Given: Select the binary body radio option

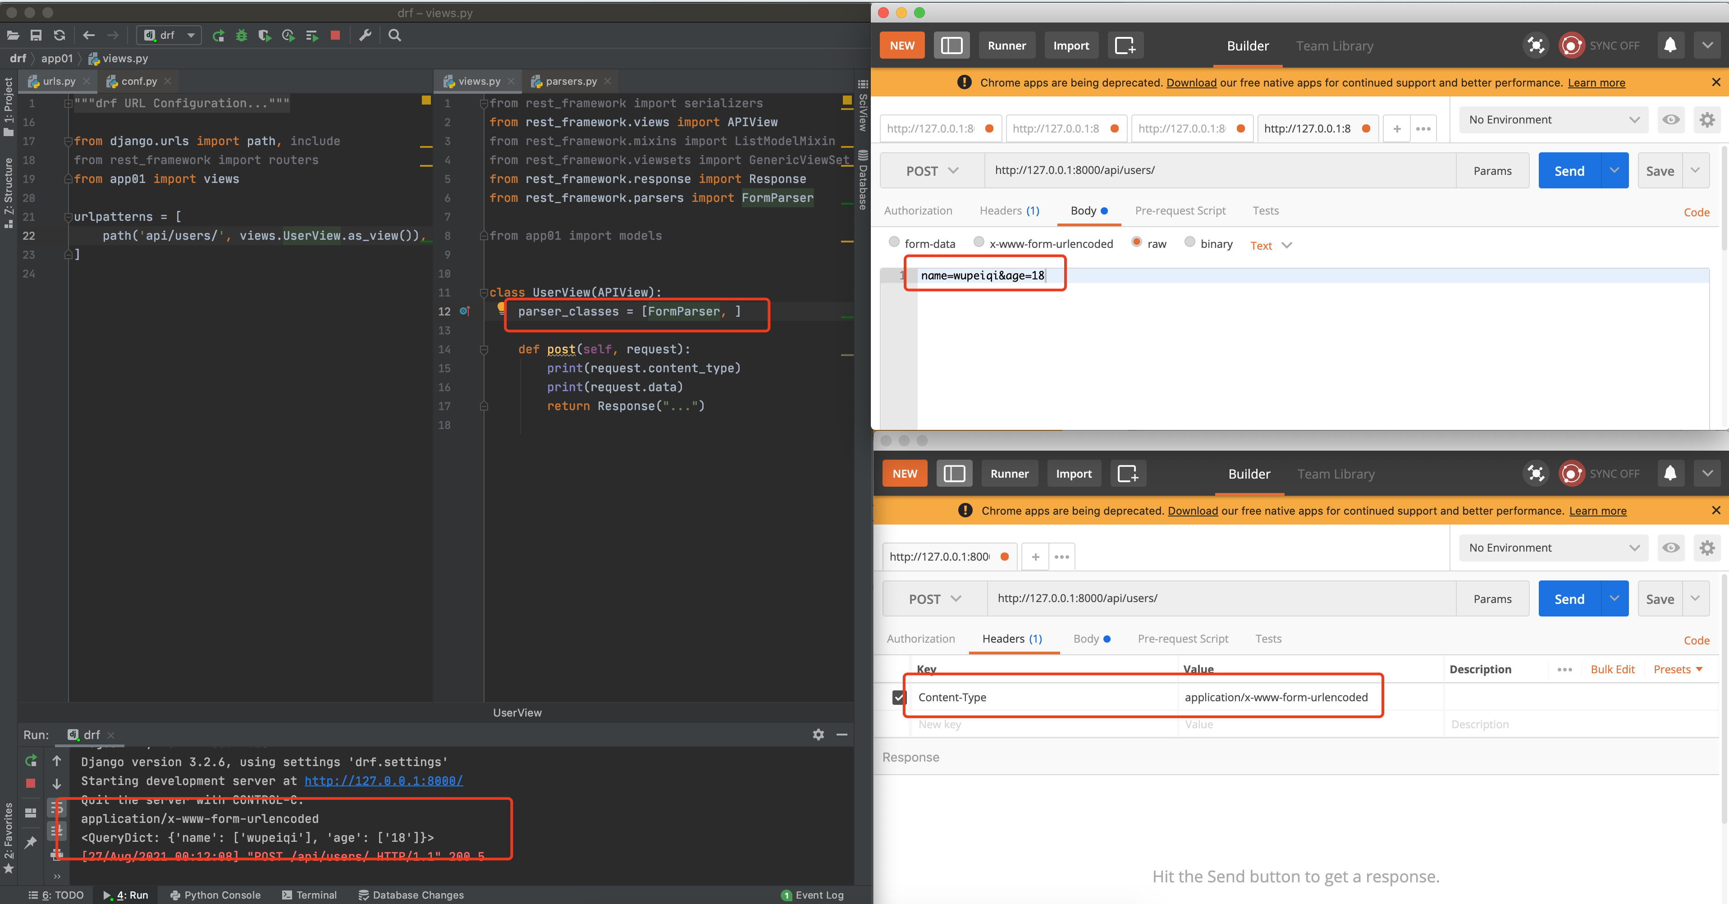Looking at the screenshot, I should tap(1189, 242).
